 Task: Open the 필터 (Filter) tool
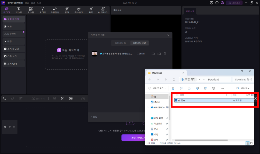coord(67,10)
